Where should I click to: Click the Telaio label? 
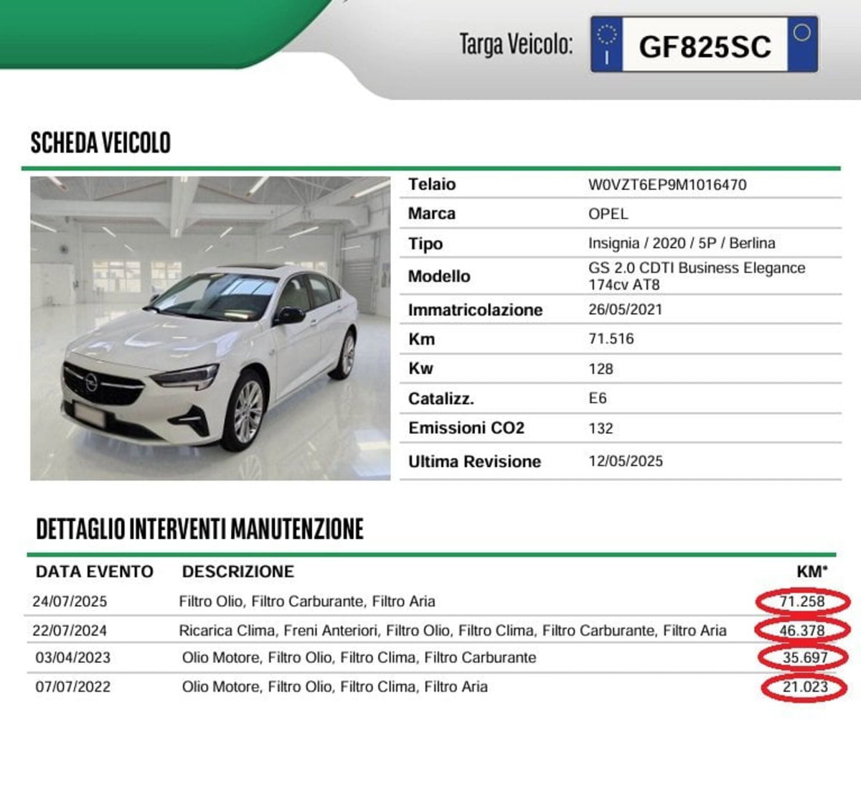[432, 184]
